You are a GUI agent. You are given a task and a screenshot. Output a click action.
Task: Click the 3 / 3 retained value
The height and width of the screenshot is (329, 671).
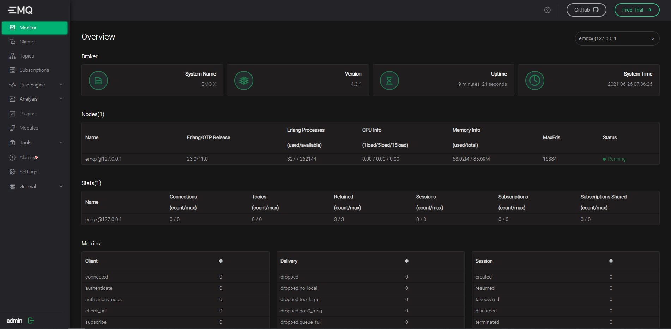[339, 219]
